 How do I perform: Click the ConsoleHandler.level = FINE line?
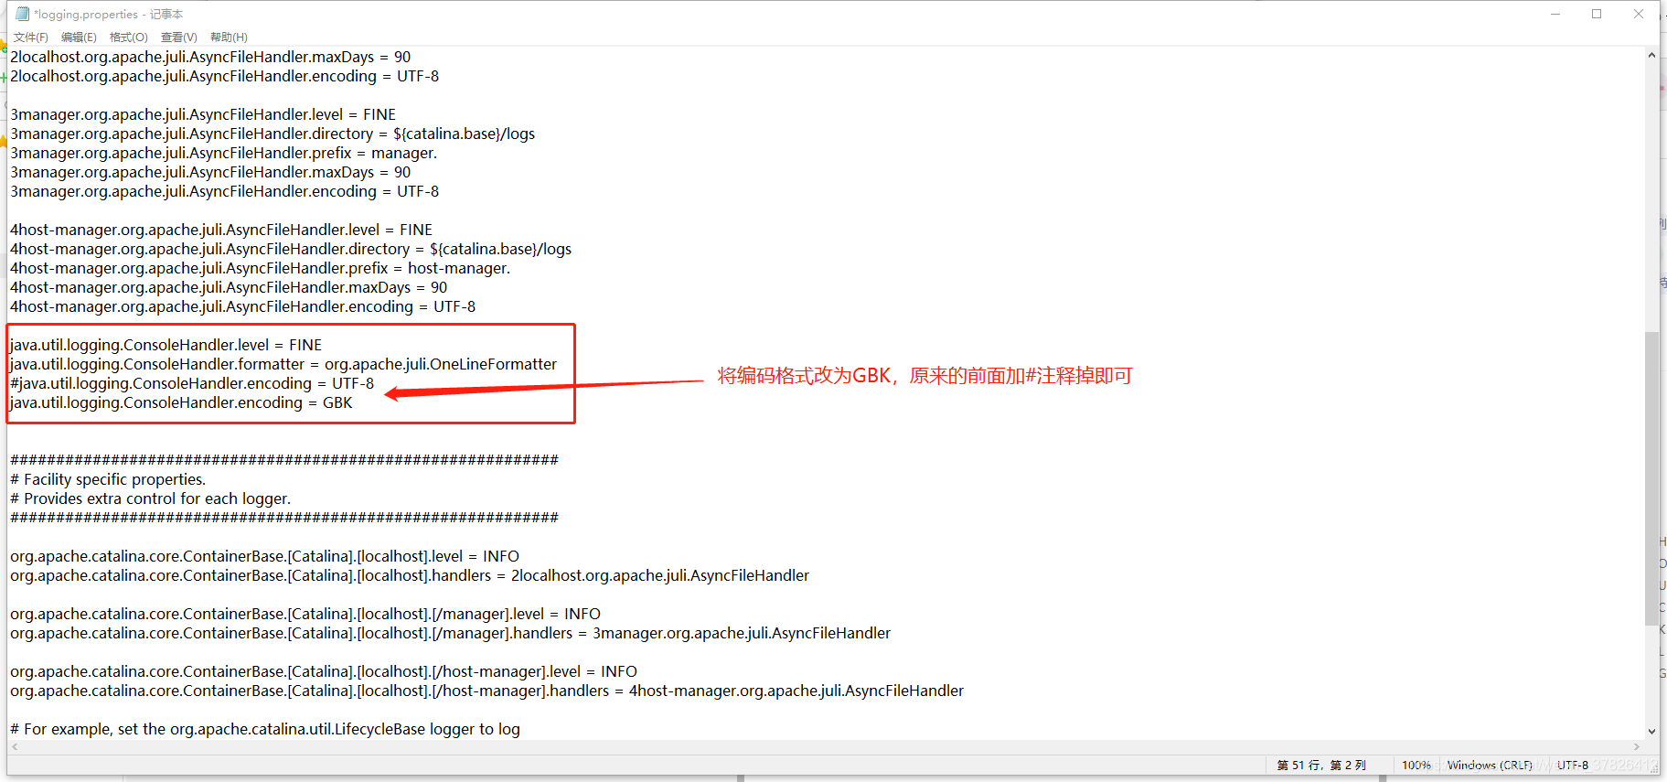[166, 345]
